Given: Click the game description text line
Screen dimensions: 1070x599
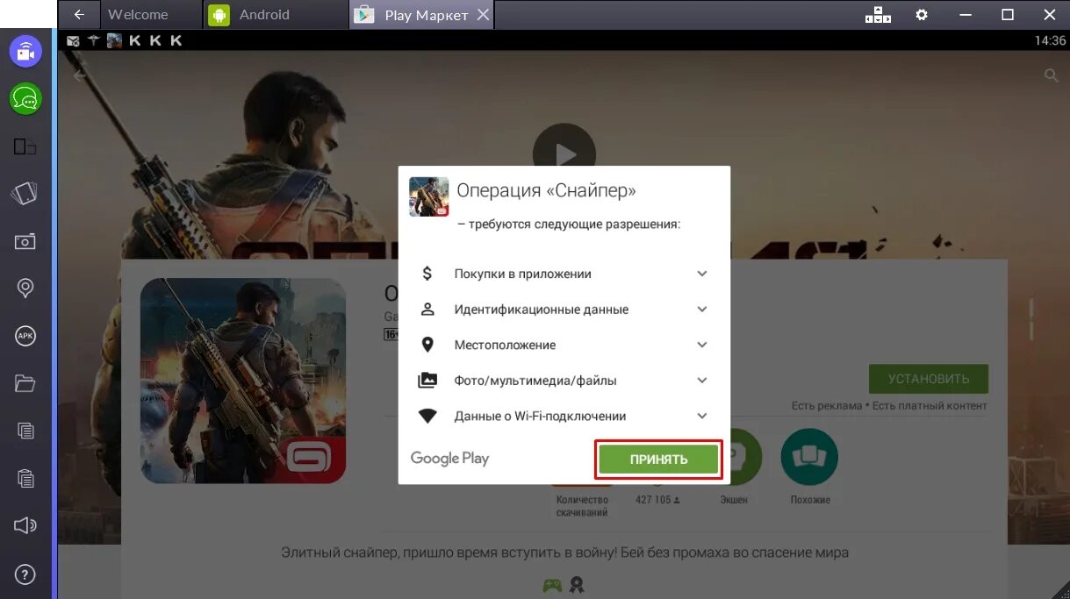Looking at the screenshot, I should coord(564,553).
